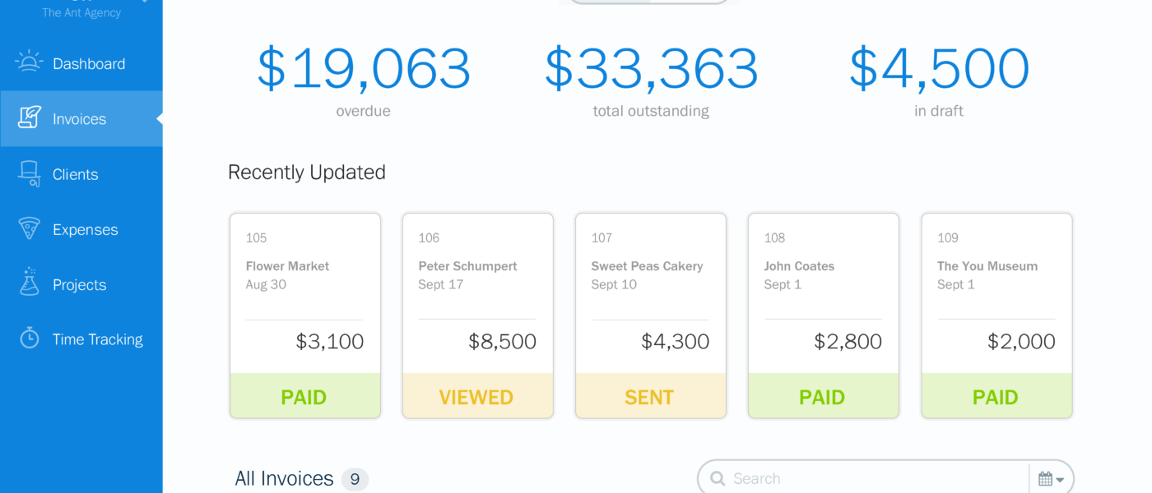Image resolution: width=1152 pixels, height=493 pixels.
Task: Select the Sweet Peas Cakery SENT status
Action: click(650, 397)
